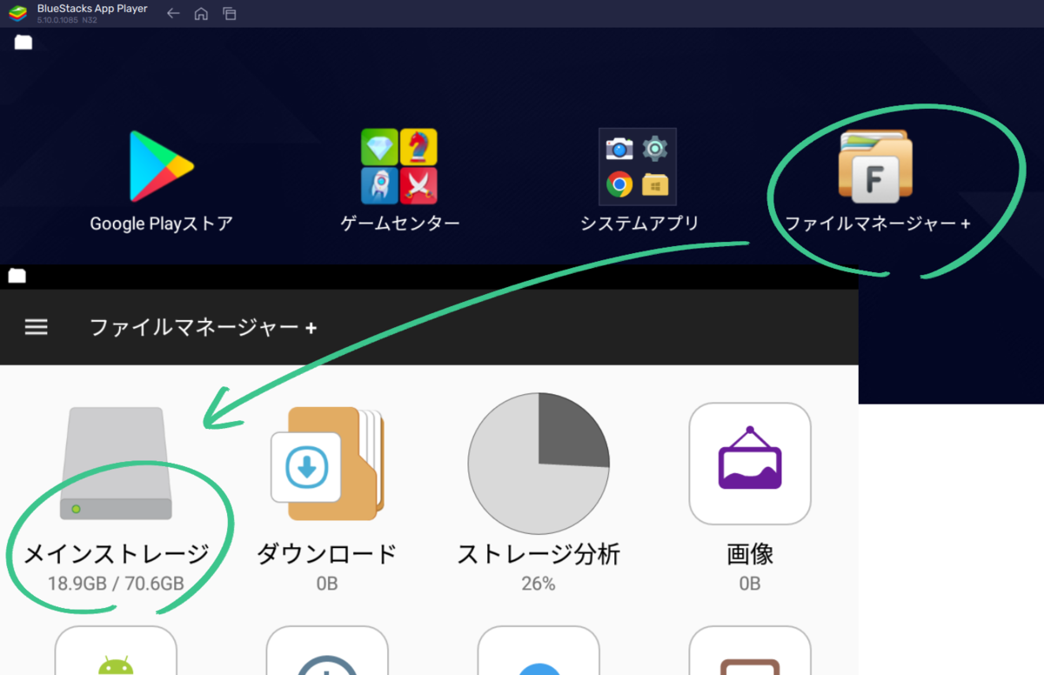Screen dimensions: 1044x675
Task: Click the システムアプリ label
Action: [x=639, y=224]
